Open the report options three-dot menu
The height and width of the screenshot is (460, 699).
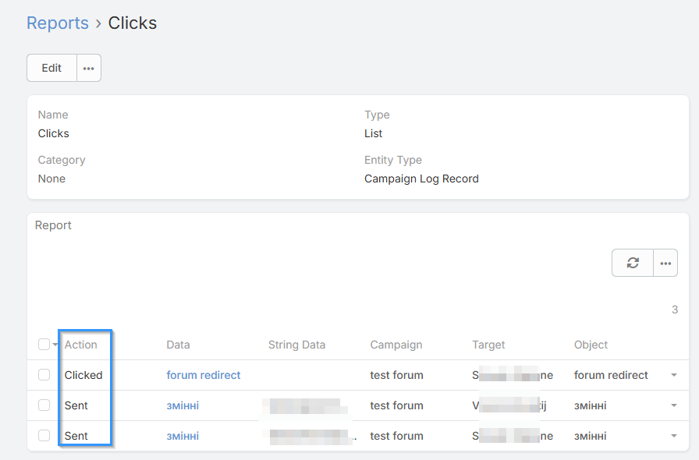click(x=665, y=264)
